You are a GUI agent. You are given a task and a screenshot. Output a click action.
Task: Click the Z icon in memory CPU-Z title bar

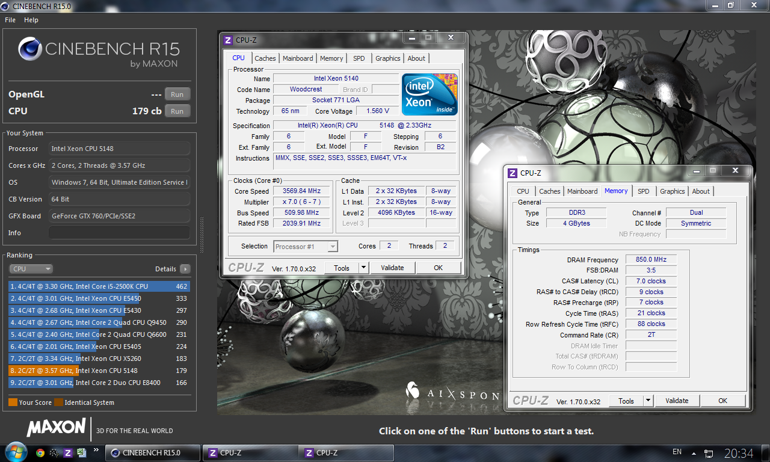tap(513, 173)
